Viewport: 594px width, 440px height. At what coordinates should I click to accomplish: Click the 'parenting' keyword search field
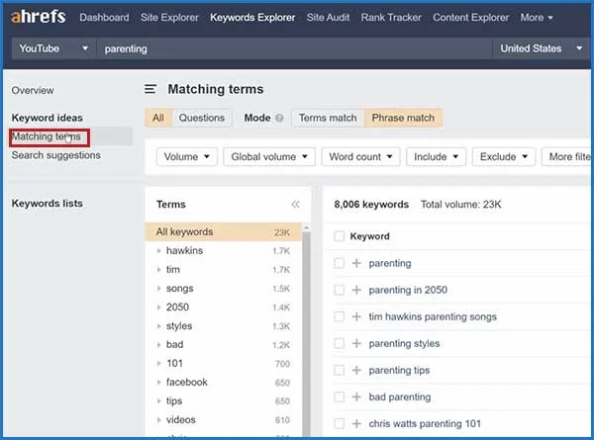pos(294,48)
